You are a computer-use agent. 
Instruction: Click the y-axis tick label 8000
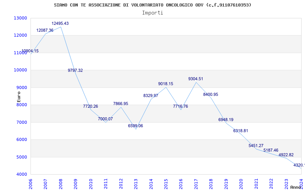tap(22, 105)
